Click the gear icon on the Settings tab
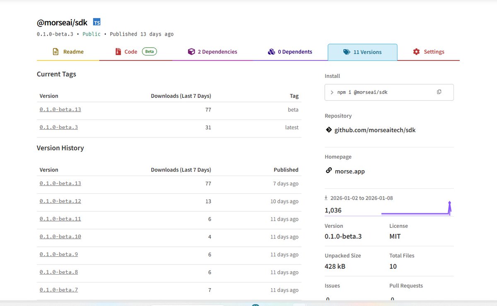 coord(416,51)
